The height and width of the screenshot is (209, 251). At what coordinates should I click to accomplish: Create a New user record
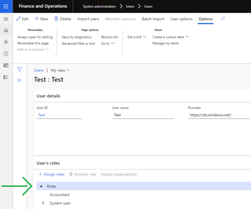41,19
